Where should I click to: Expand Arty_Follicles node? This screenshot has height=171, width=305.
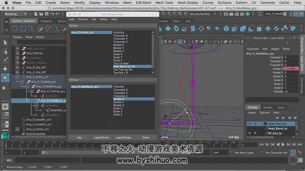click(17, 53)
